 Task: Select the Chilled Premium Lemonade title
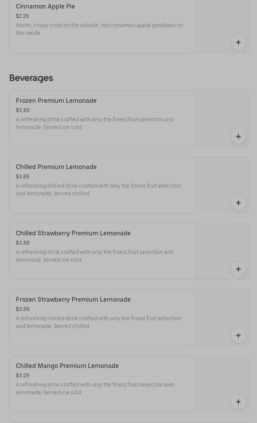coord(56,167)
